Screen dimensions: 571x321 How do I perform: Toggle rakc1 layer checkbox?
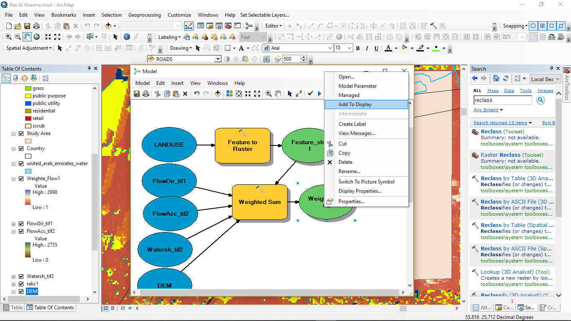pyautogui.click(x=21, y=284)
